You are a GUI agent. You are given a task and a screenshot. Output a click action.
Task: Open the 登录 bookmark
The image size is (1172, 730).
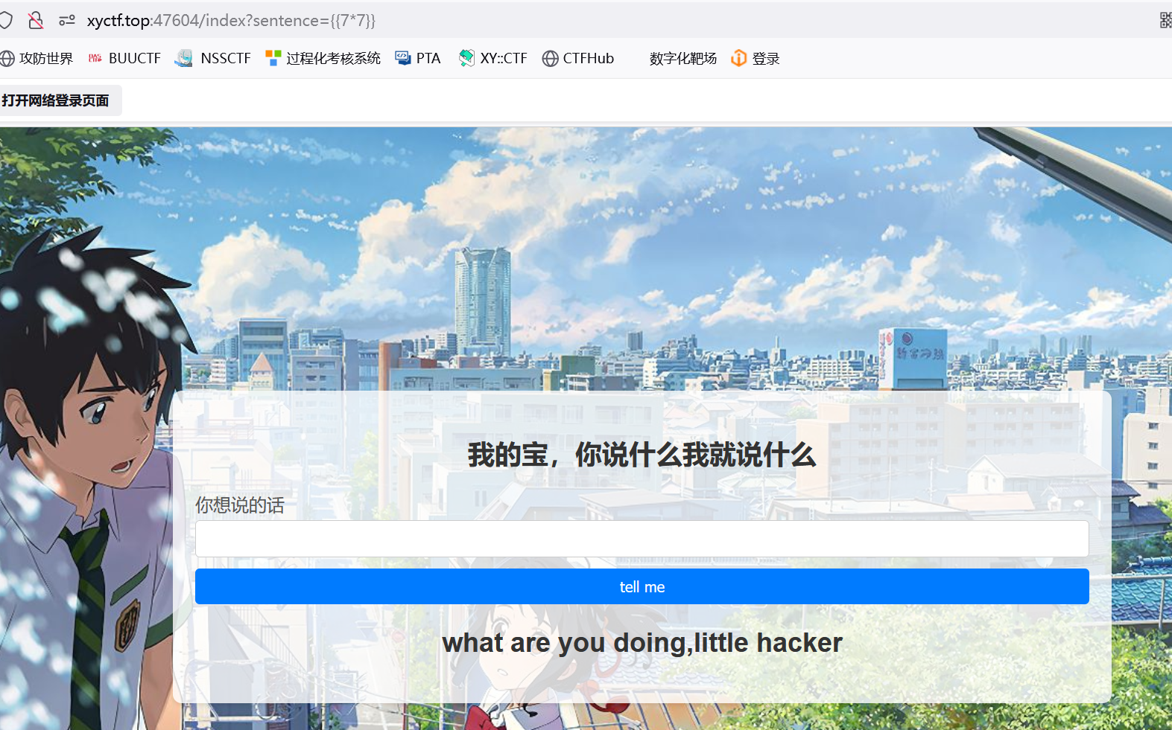[756, 58]
